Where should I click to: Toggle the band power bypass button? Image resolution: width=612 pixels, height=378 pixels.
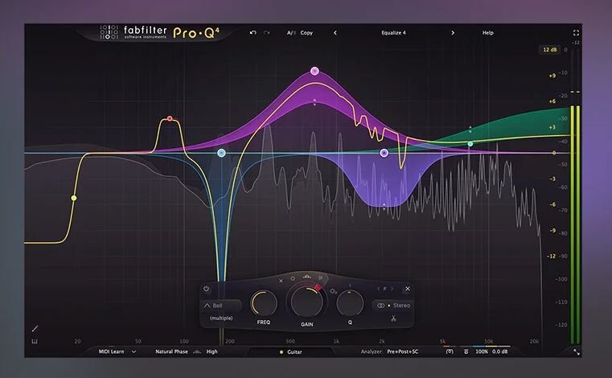207,289
